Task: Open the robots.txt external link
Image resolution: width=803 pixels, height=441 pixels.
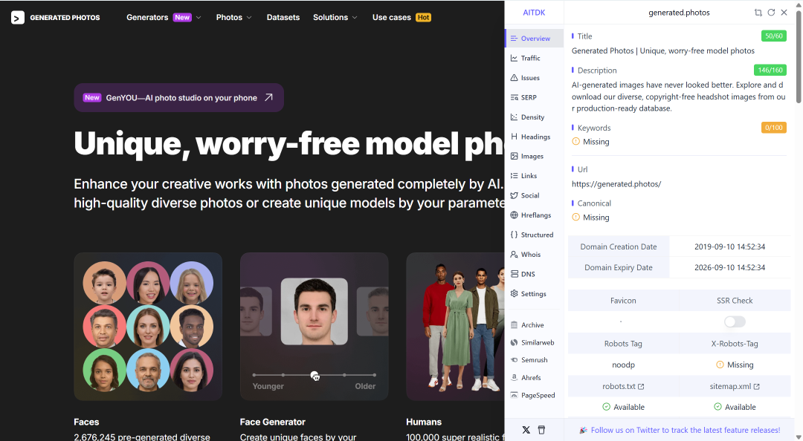Action: [623, 386]
